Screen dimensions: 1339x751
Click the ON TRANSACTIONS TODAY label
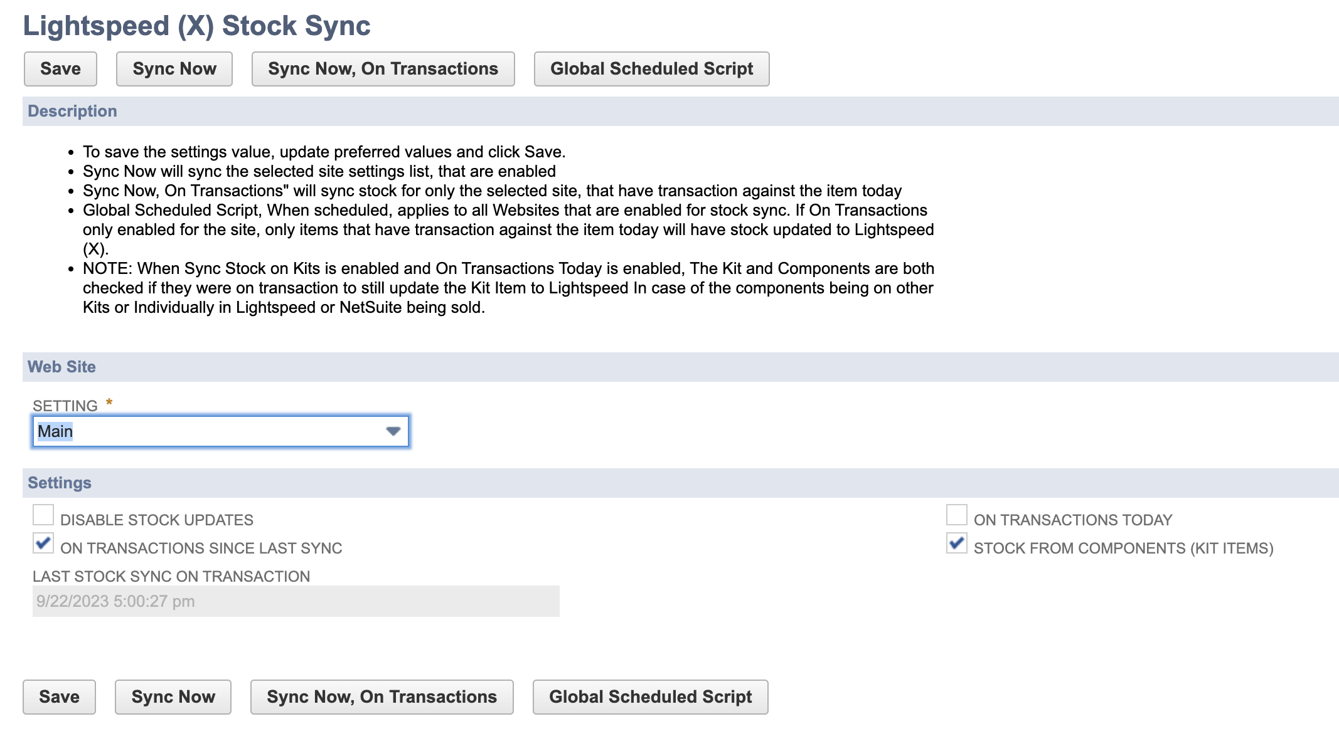[x=1073, y=520]
